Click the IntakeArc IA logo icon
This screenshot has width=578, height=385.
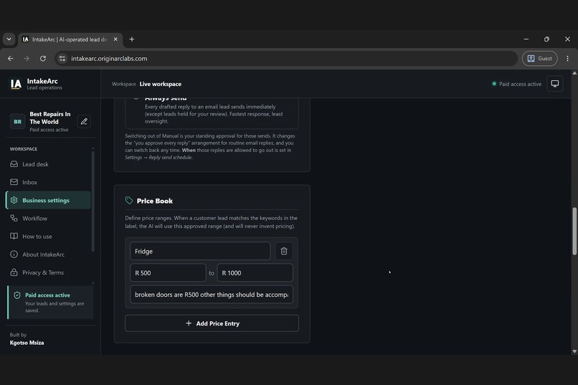pos(16,84)
